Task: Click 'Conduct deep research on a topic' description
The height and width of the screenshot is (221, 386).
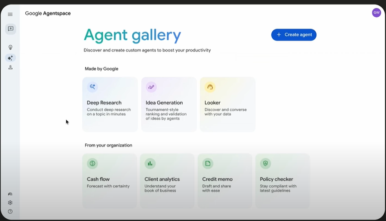Action: (x=109, y=112)
